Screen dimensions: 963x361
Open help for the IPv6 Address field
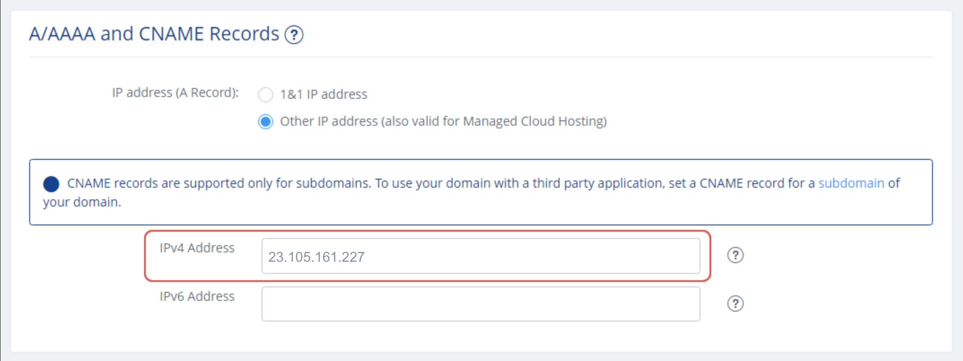coord(735,304)
